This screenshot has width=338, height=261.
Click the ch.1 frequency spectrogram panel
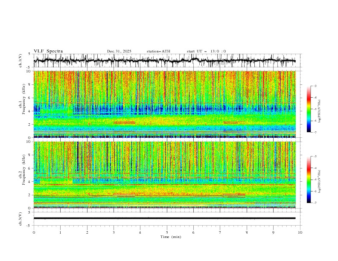(x=165, y=104)
